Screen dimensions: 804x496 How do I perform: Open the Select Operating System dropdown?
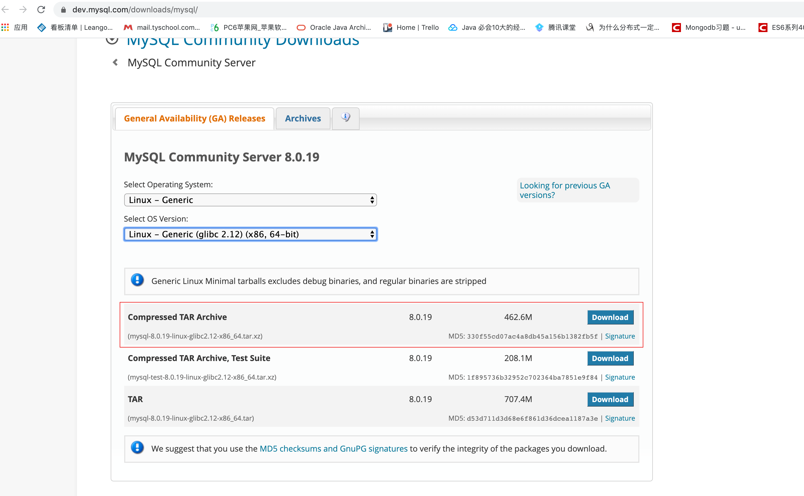pyautogui.click(x=250, y=200)
